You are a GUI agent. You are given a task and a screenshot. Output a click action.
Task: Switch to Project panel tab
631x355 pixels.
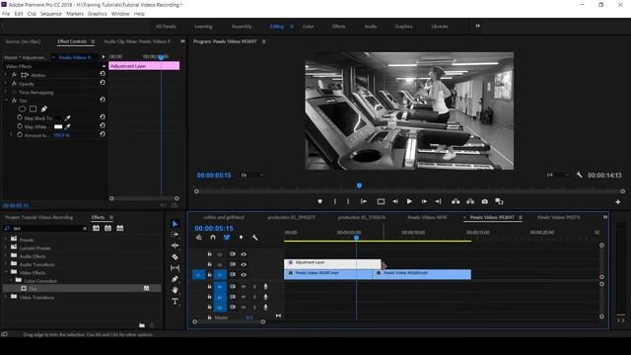(x=39, y=217)
